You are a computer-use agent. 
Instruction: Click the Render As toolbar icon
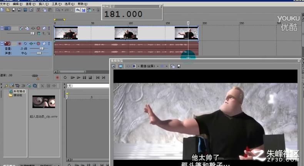pos(25,10)
